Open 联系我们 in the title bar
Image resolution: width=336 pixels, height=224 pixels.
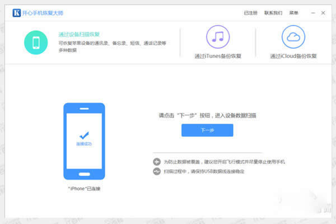pos(273,12)
